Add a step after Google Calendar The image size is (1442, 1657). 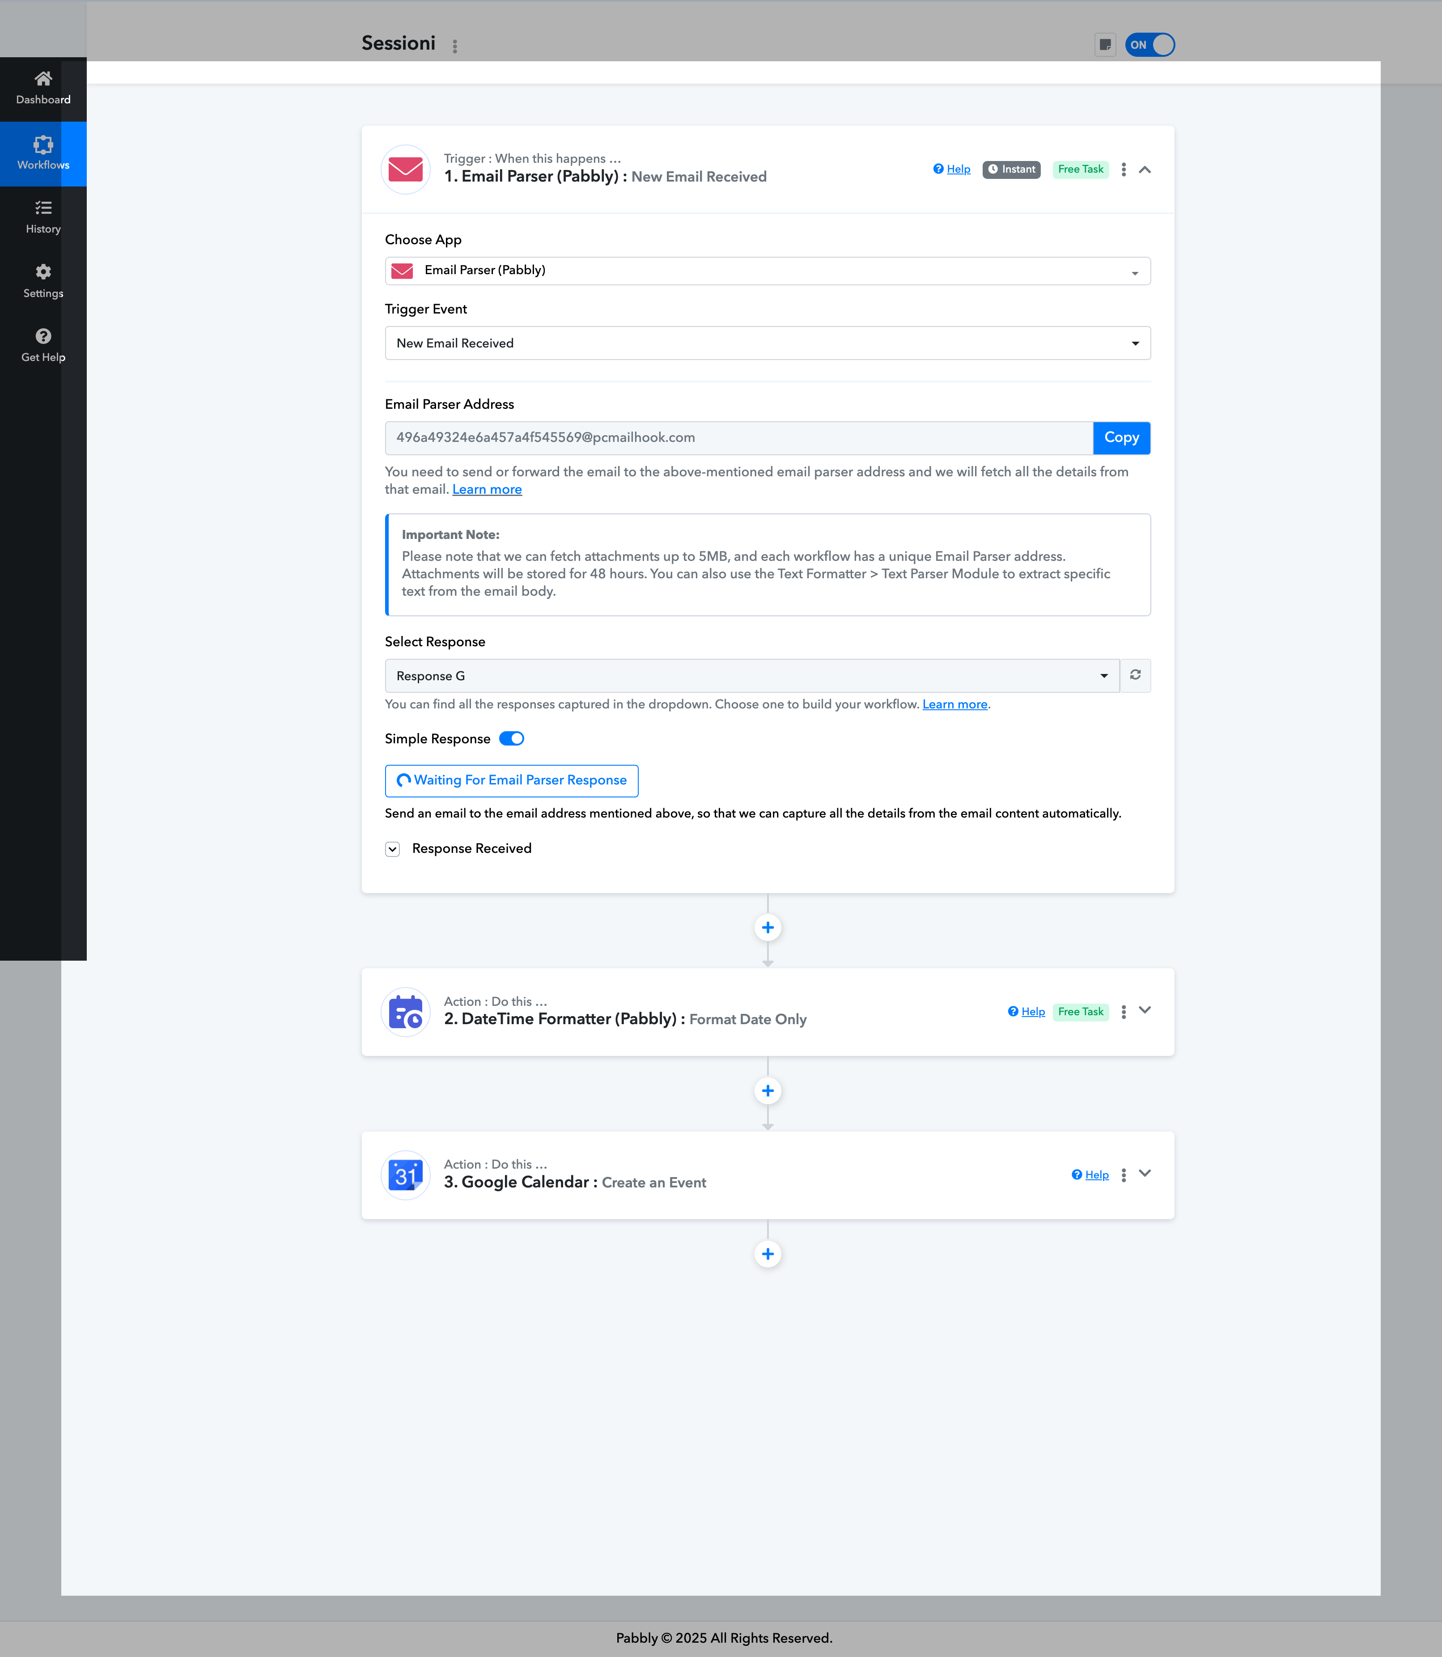click(x=768, y=1254)
